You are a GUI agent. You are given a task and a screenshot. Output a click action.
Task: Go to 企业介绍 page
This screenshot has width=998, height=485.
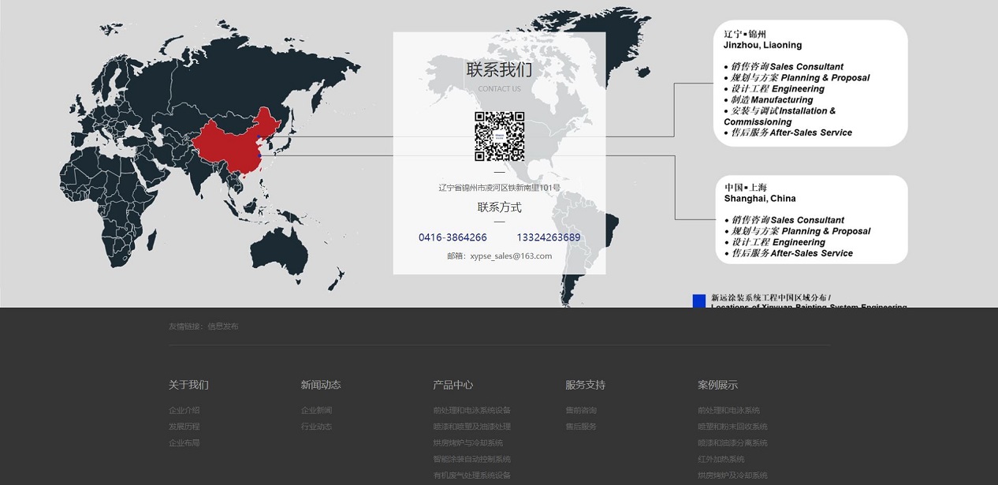tap(184, 410)
